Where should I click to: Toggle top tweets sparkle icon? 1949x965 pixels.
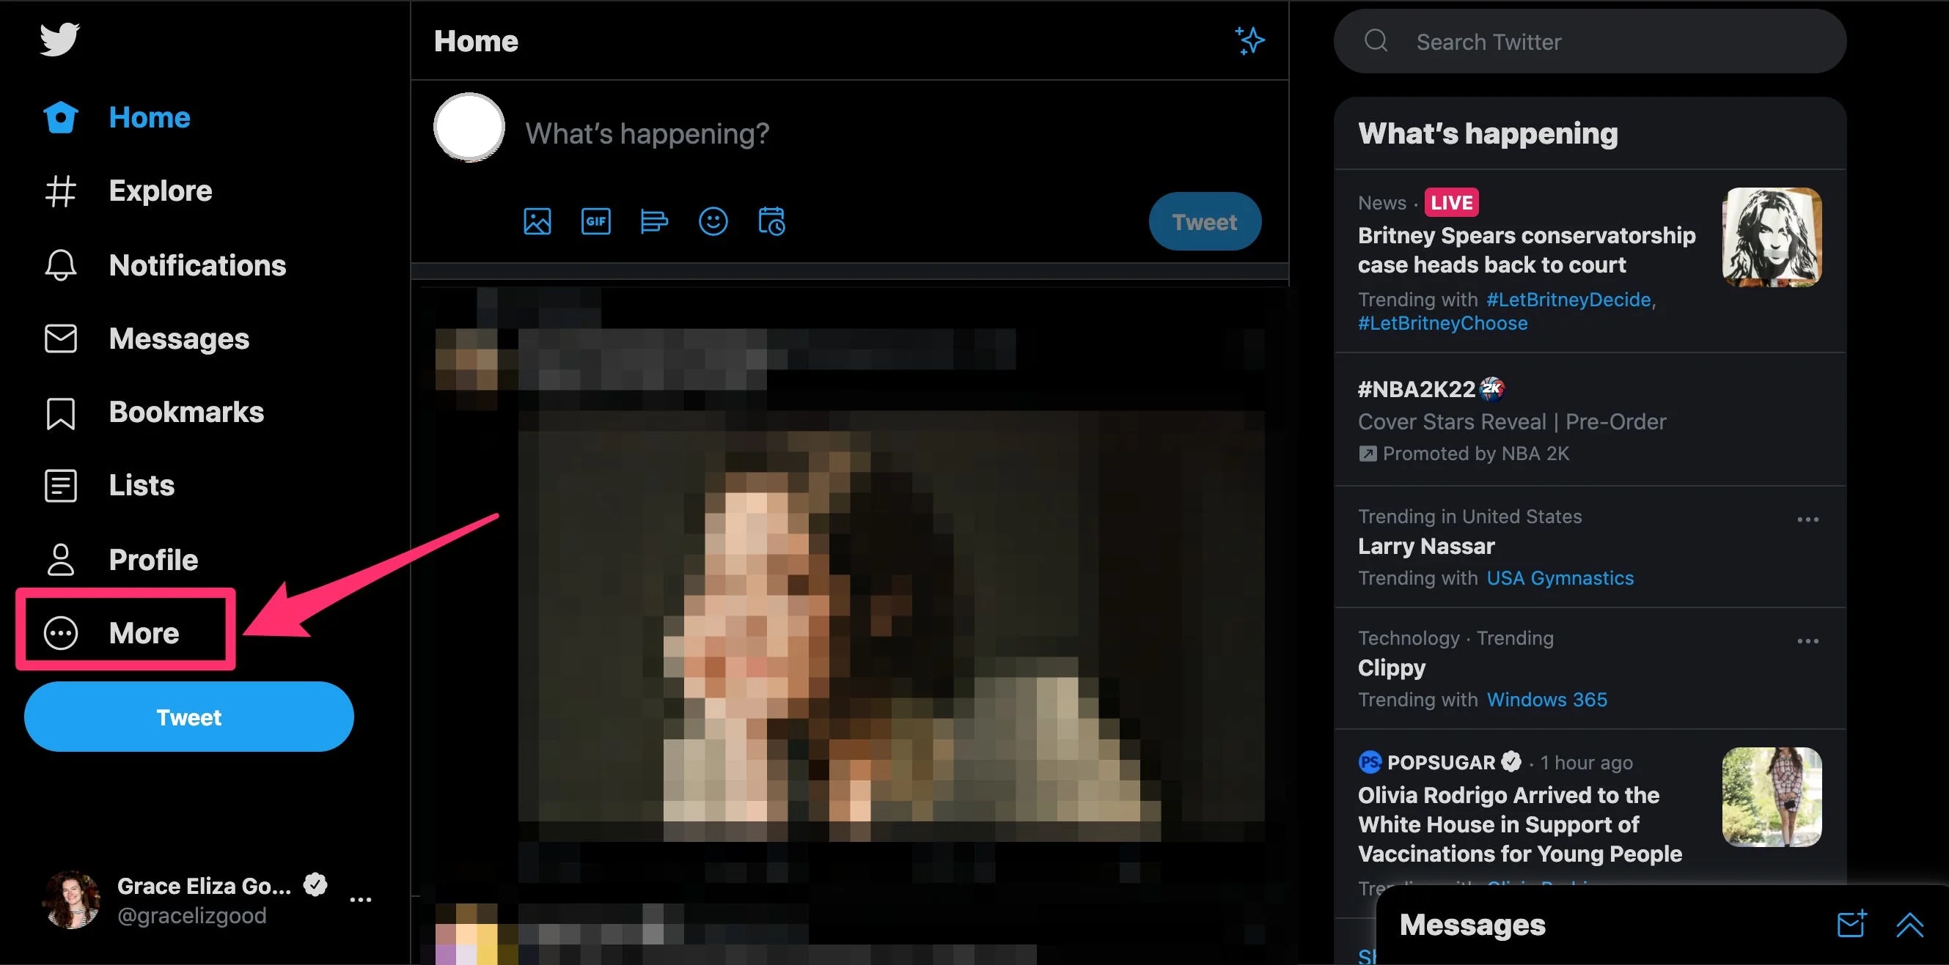coord(1249,41)
